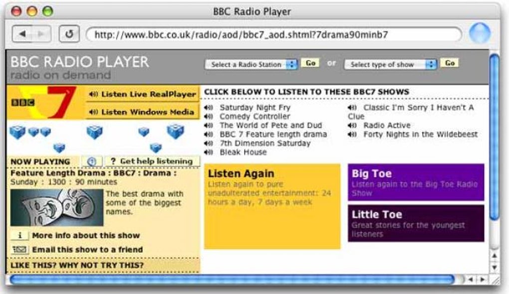Click speaker icon beside Bleak House
Viewport: 509px width, 294px height.
pyautogui.click(x=209, y=152)
